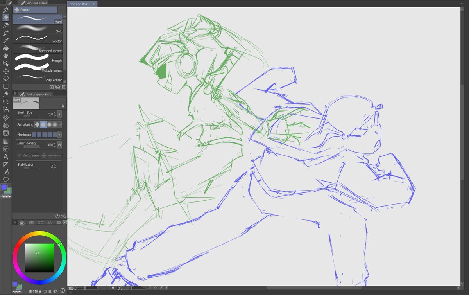
Task: Select the Hand move-canvas tool
Action: pos(5,56)
